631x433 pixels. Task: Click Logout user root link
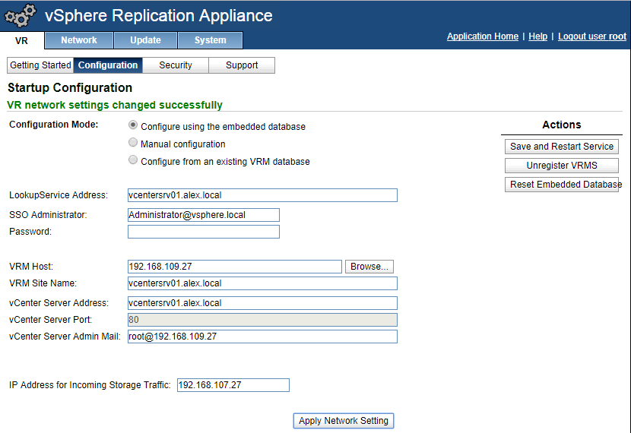[x=592, y=36]
